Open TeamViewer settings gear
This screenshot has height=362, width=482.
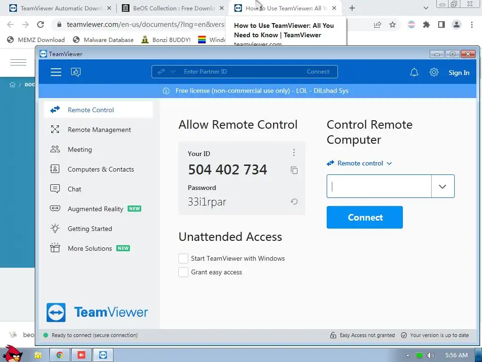pos(434,72)
